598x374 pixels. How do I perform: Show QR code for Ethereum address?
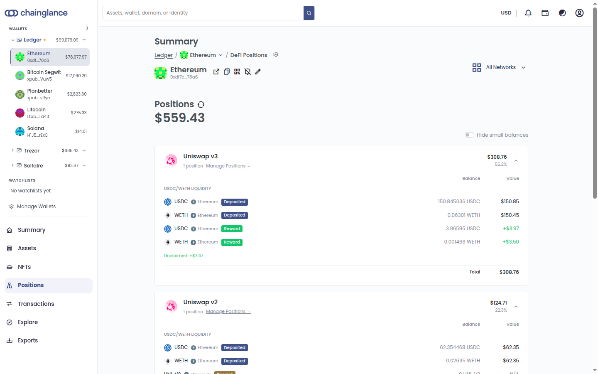click(x=237, y=71)
